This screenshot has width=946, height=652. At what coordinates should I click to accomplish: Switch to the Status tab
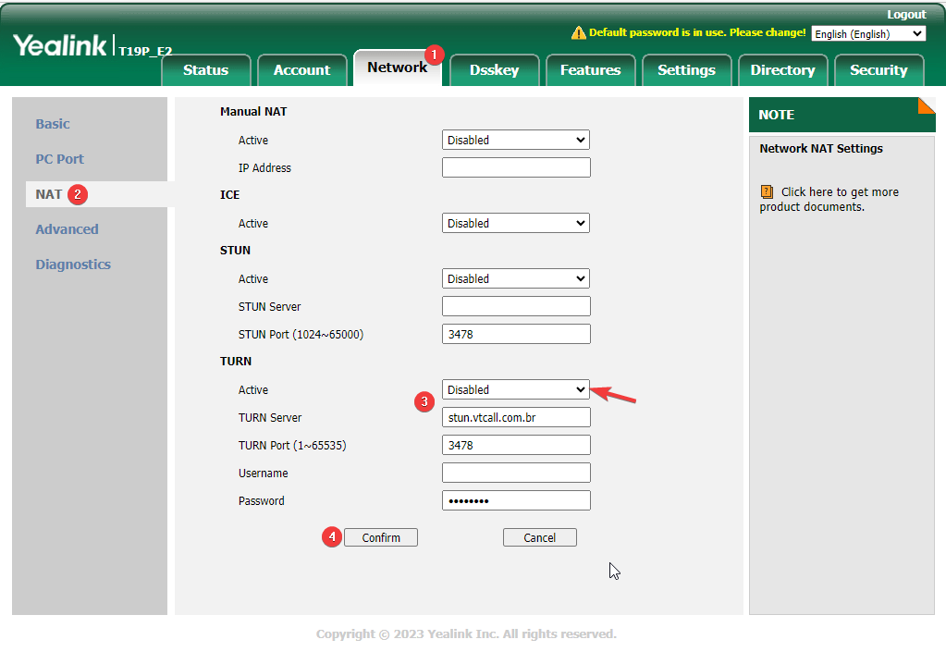point(205,70)
